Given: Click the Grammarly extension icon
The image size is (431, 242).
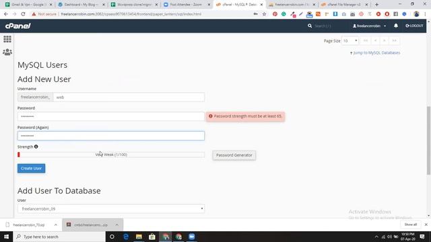Looking at the screenshot, I should (284, 14).
